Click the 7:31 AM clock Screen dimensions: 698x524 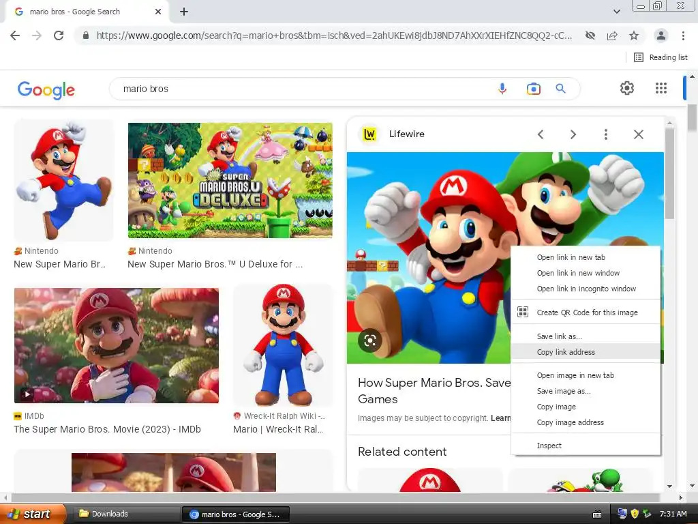click(x=673, y=514)
